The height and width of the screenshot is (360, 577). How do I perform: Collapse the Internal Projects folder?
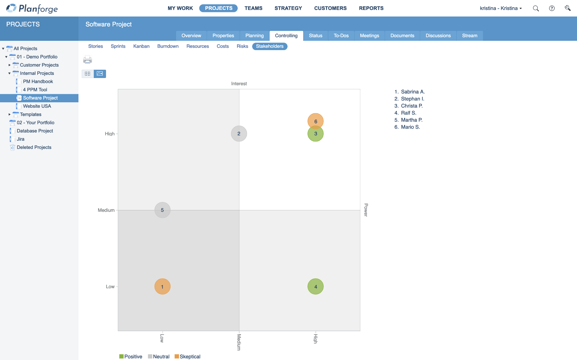click(x=9, y=73)
